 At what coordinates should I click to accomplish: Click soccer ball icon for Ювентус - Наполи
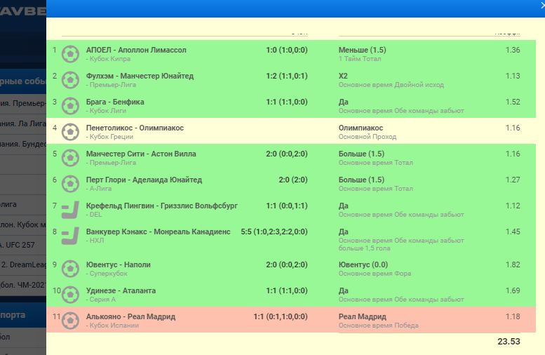69,268
